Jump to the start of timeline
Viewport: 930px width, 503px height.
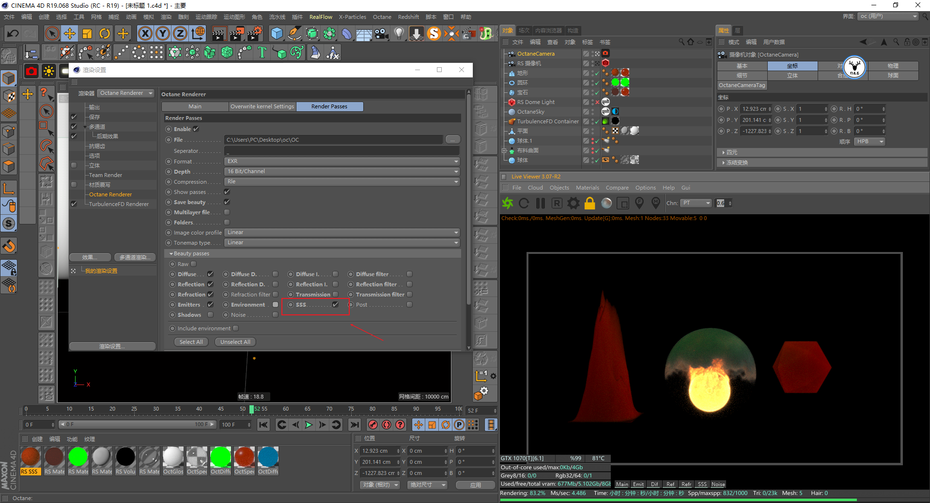click(x=263, y=425)
